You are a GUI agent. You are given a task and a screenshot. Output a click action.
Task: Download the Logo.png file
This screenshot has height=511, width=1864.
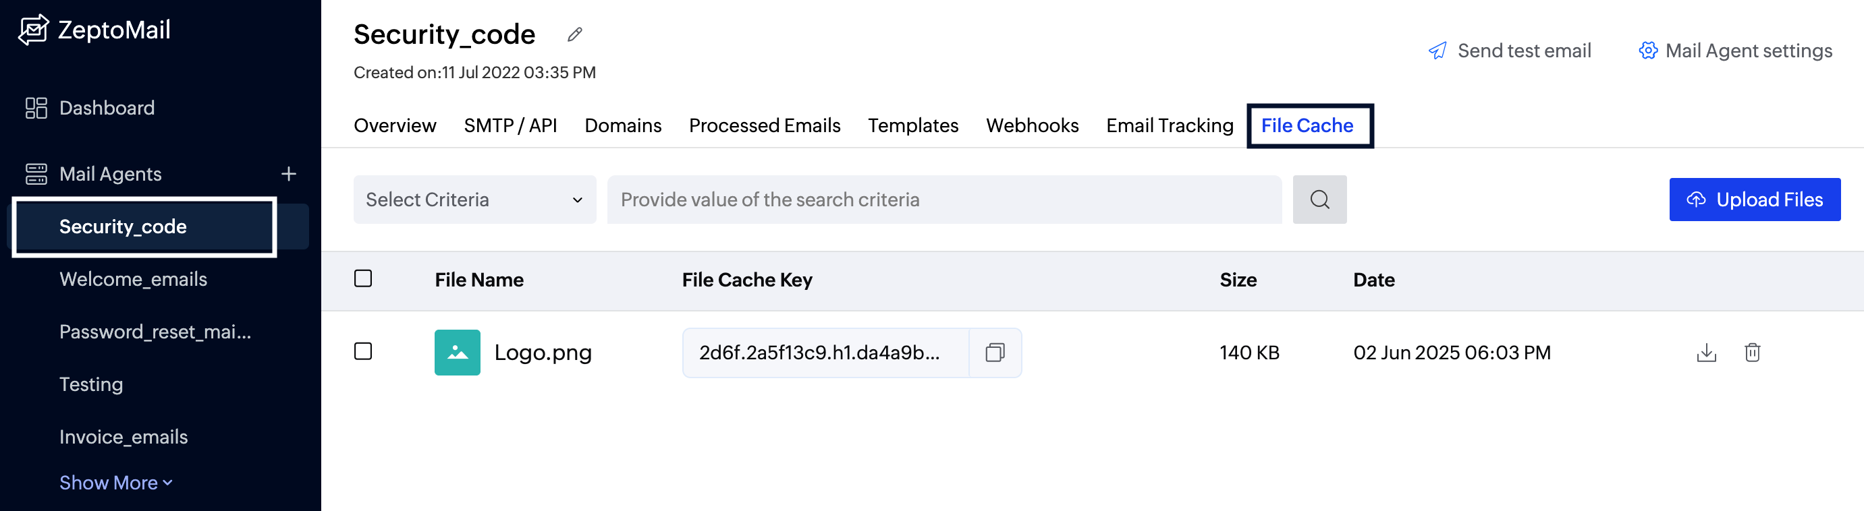point(1705,353)
